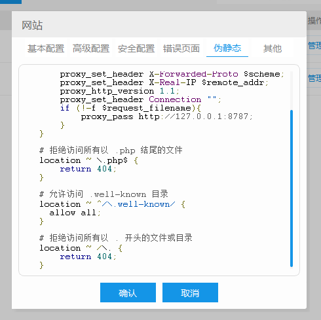Click the 'proxy_http_version 1.1;' line
This screenshot has width=321, height=320.
click(120, 91)
